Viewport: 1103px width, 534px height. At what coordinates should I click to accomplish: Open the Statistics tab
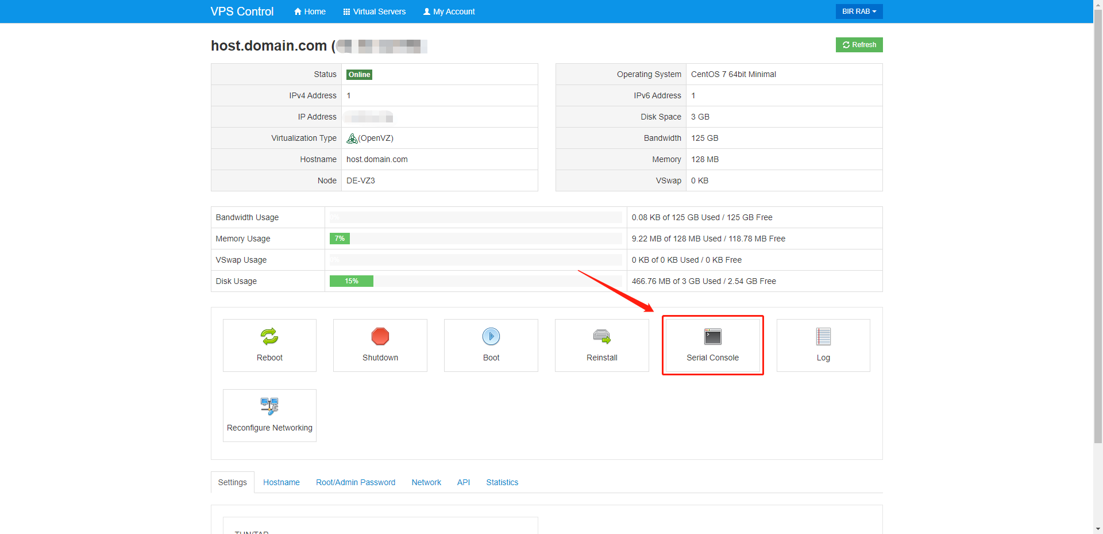point(502,482)
